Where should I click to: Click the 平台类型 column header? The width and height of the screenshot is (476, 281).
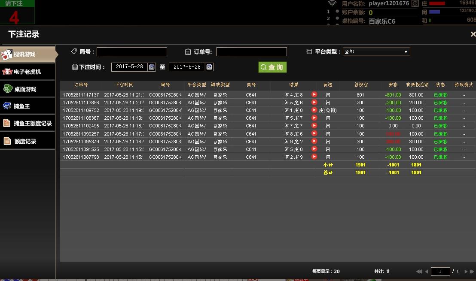coord(197,85)
